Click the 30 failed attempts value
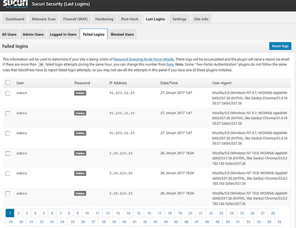Viewport: 296px width, 228px height. tap(41, 64)
